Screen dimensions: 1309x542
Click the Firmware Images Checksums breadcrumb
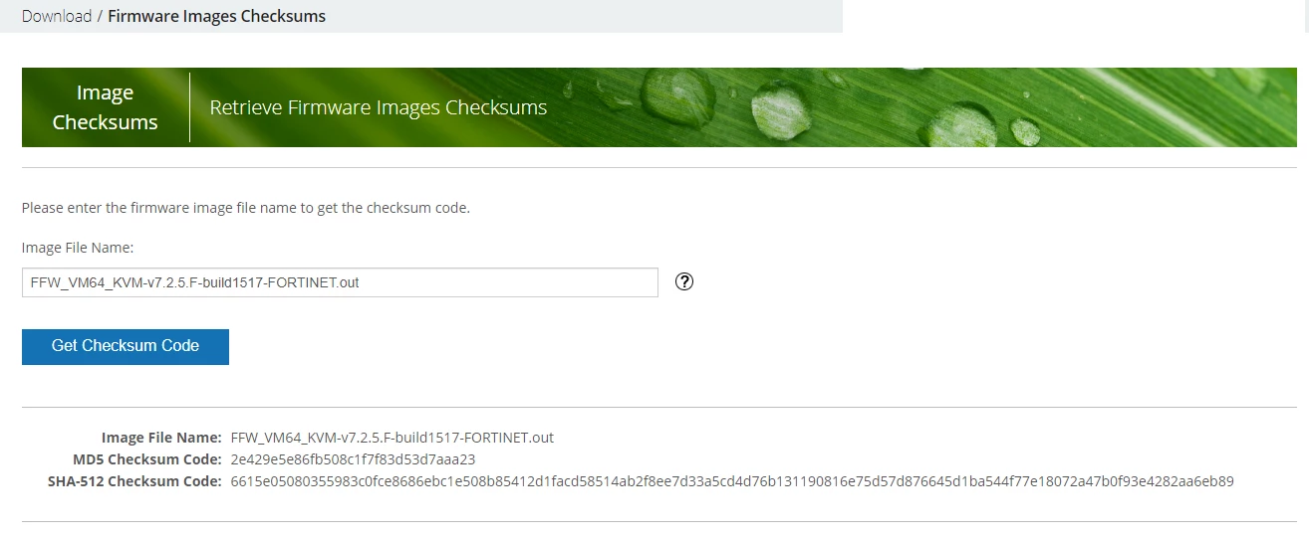point(216,16)
